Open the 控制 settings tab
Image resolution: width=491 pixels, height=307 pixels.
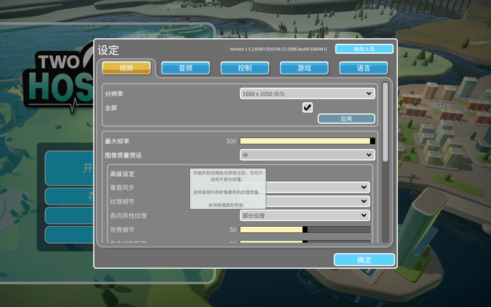point(245,68)
